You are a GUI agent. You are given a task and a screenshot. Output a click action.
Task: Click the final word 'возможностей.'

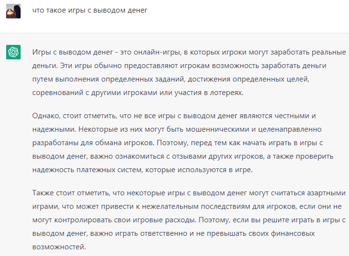click(x=59, y=247)
